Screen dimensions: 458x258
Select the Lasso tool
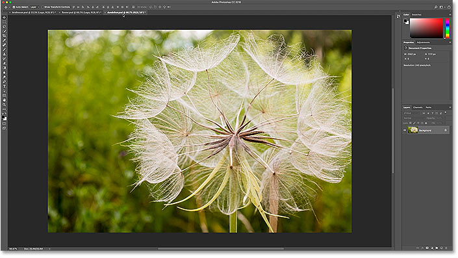[4, 26]
